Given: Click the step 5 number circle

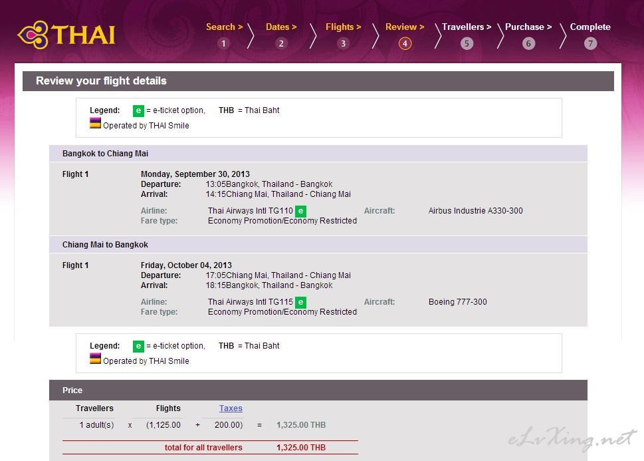Looking at the screenshot, I should click(467, 43).
